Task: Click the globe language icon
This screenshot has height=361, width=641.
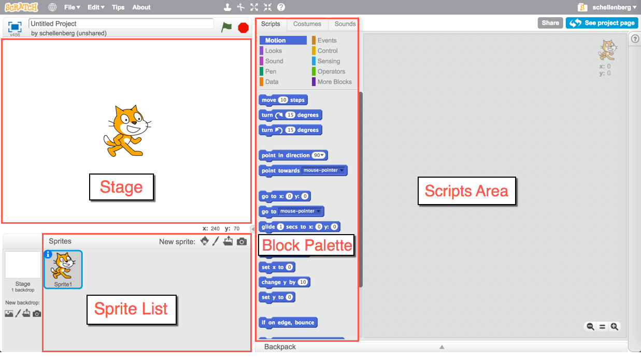Action: point(52,7)
